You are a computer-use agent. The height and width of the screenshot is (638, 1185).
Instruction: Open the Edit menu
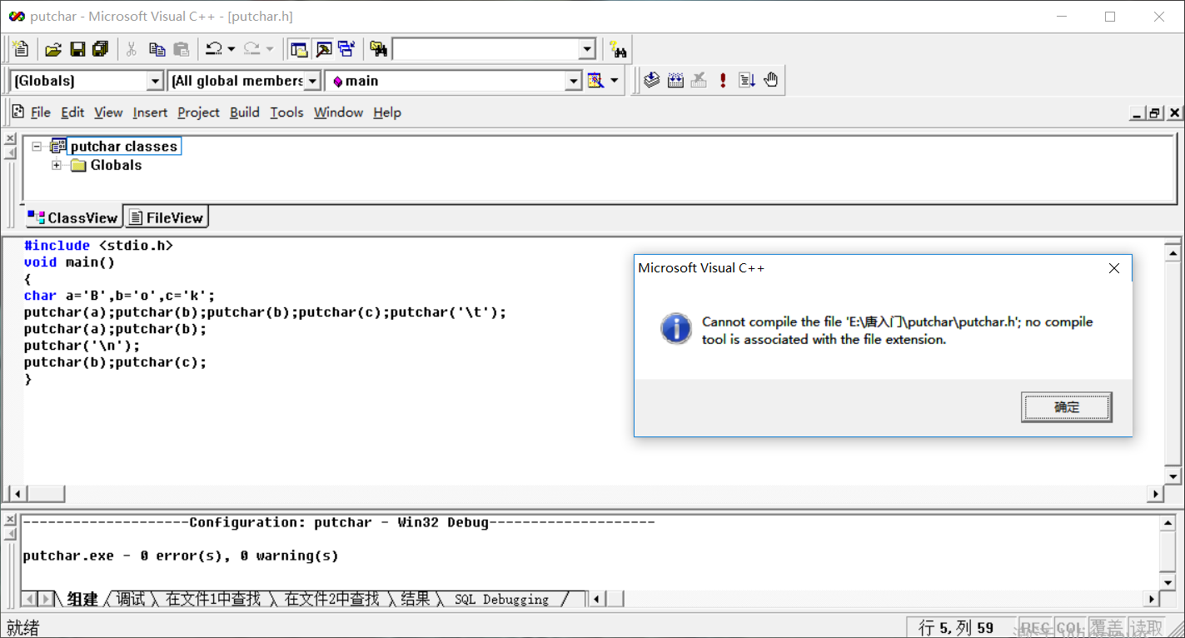pos(72,112)
